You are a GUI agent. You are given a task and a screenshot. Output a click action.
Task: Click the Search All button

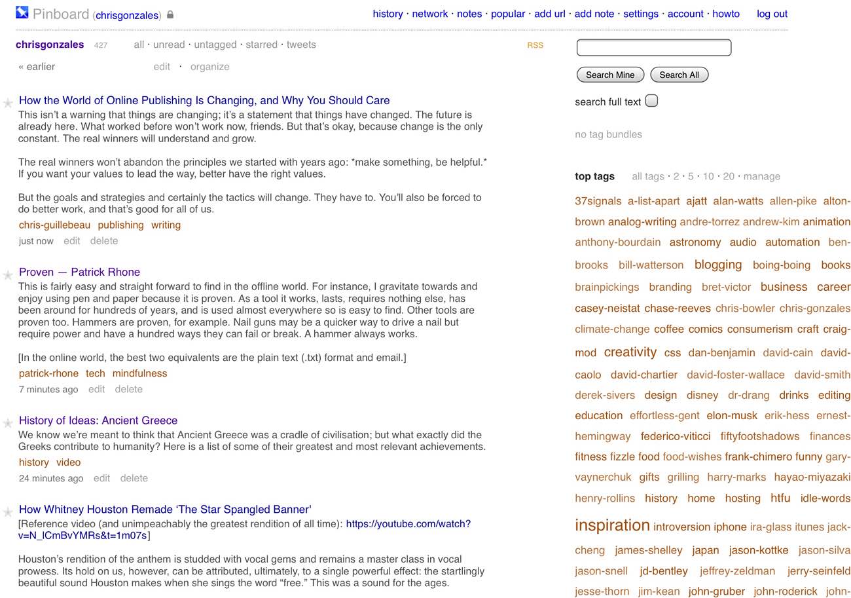tap(679, 75)
